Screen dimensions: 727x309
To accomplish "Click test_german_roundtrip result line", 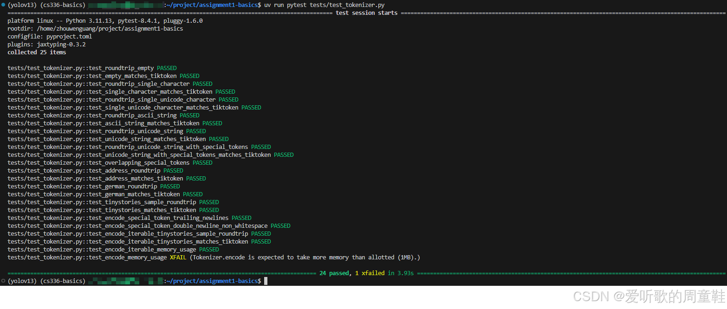I will pyautogui.click(x=94, y=187).
